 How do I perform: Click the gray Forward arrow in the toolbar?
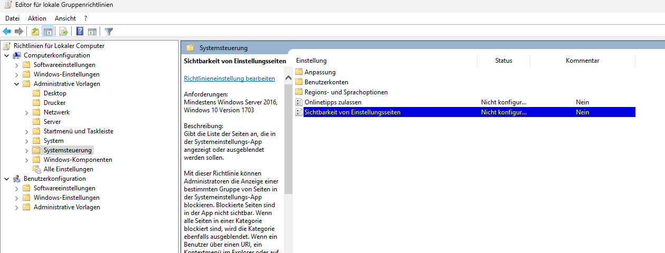(x=19, y=32)
